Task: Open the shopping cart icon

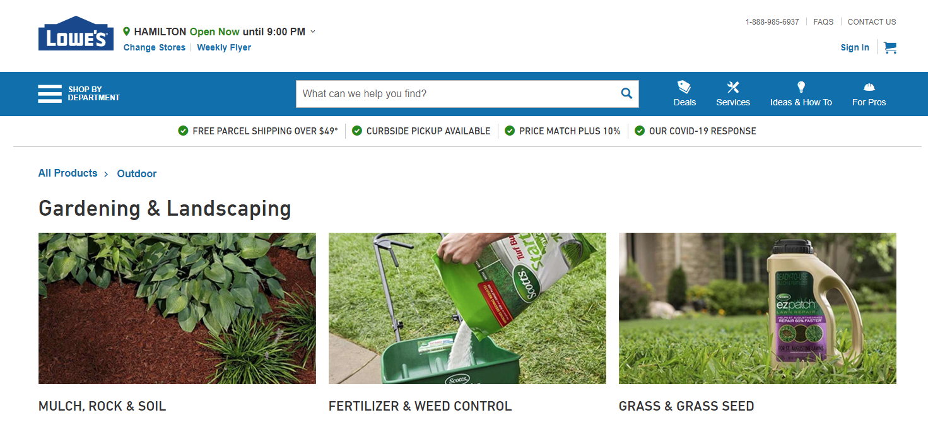Action: [x=890, y=47]
